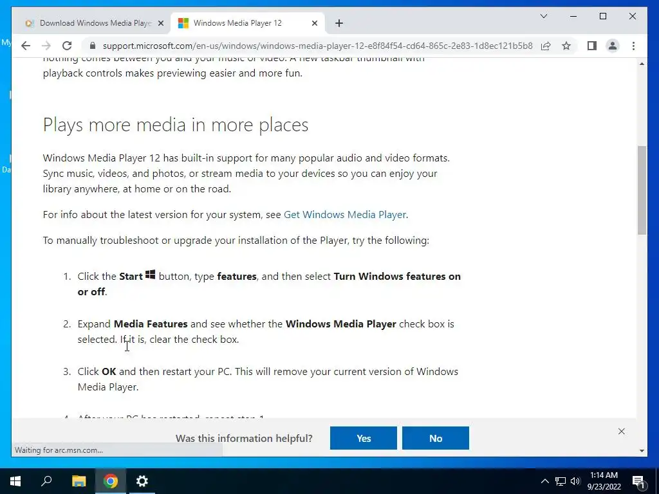Viewport: 659px width, 494px height.
Task: Open the browser side panel
Action: (x=592, y=46)
